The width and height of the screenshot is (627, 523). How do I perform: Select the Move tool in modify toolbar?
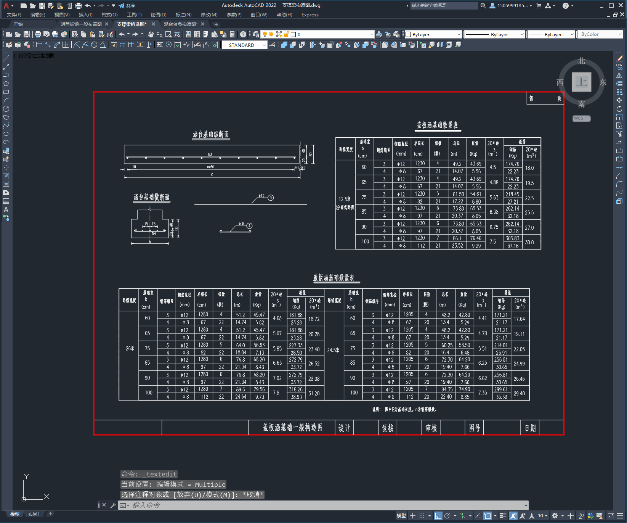click(619, 100)
